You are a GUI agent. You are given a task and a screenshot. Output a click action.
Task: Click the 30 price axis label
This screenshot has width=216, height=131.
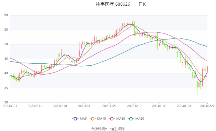6,103
